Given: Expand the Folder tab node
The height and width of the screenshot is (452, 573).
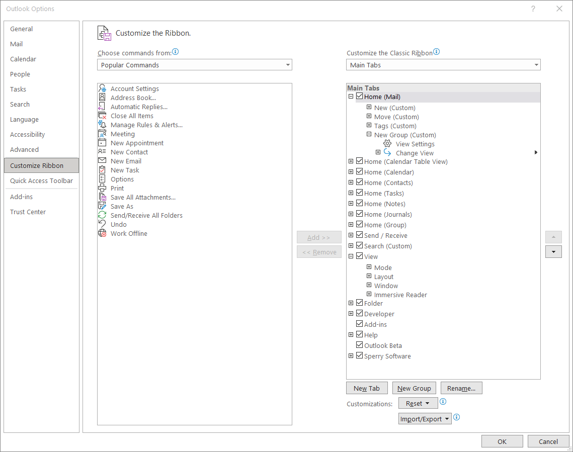Looking at the screenshot, I should [x=351, y=303].
